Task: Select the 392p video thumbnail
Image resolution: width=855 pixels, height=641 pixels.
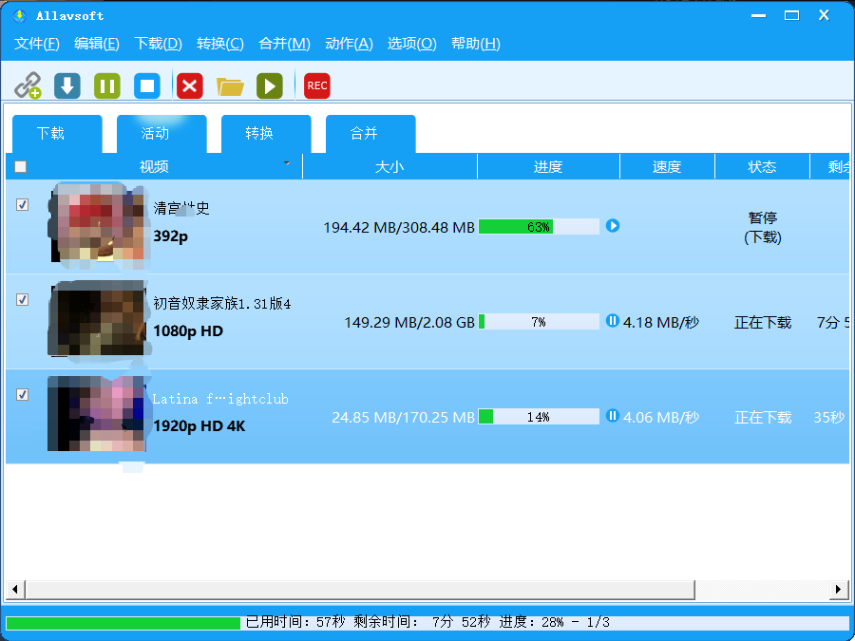Action: pyautogui.click(x=99, y=226)
